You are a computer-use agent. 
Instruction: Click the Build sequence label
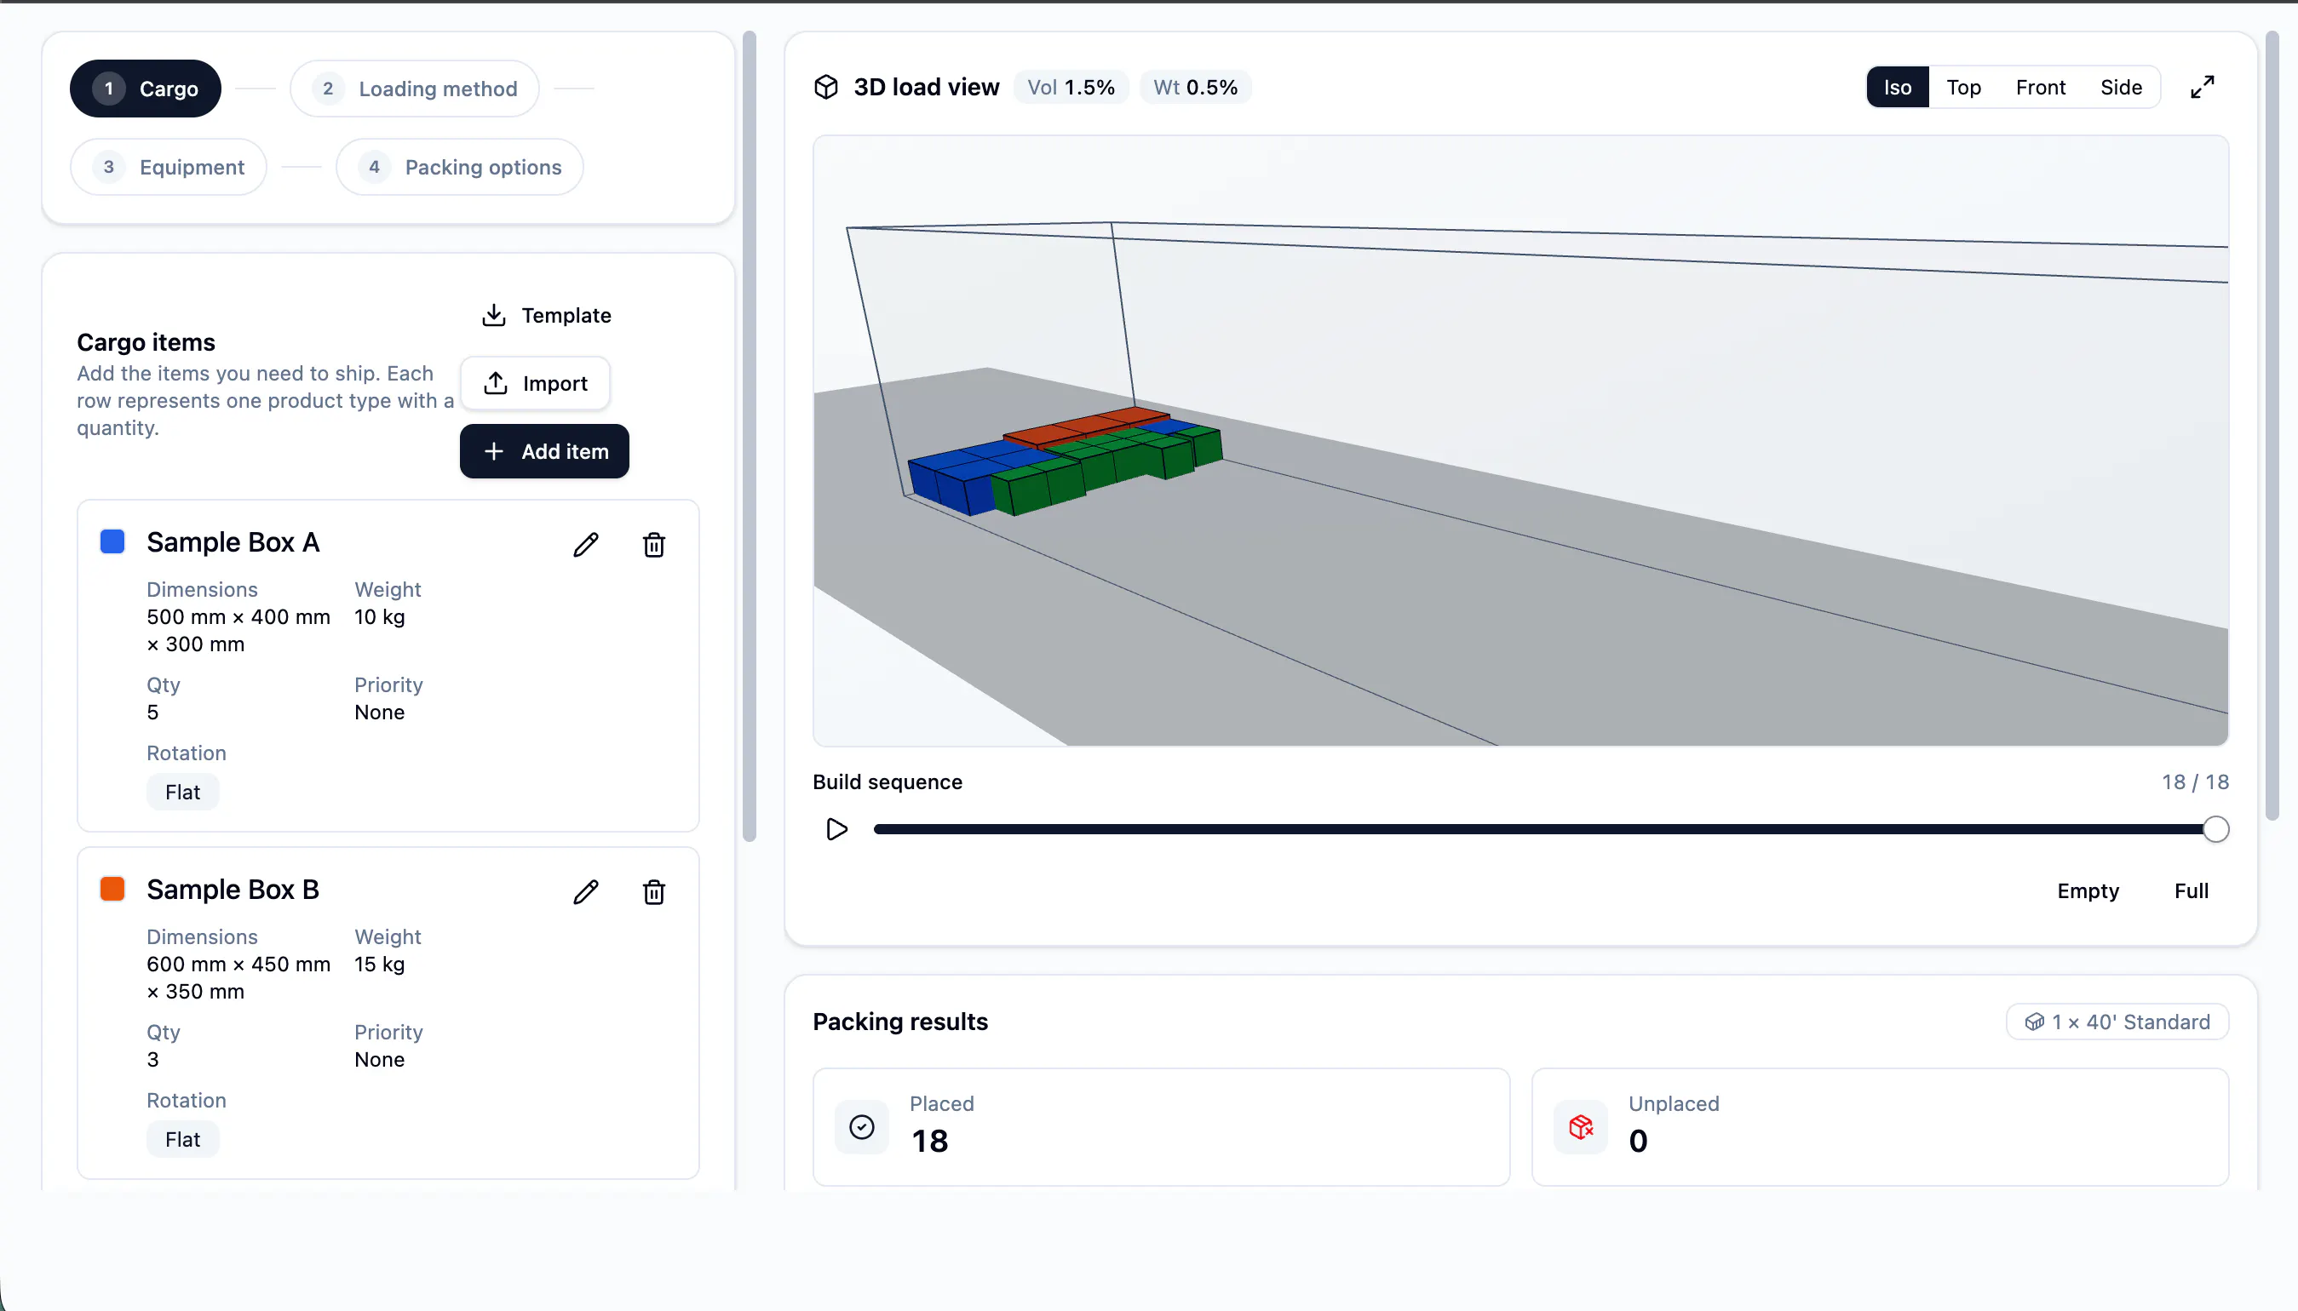pyautogui.click(x=888, y=782)
